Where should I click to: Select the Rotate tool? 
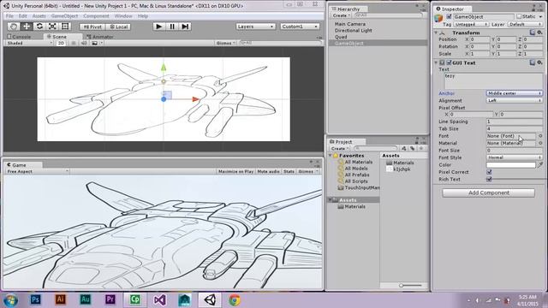point(39,27)
